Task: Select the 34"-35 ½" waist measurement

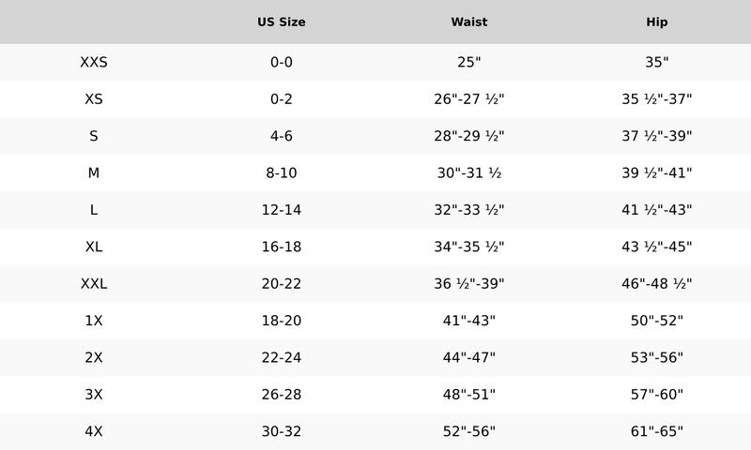Action: click(x=469, y=247)
